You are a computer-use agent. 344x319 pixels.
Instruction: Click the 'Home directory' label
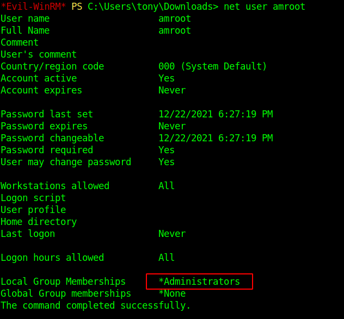(39, 222)
